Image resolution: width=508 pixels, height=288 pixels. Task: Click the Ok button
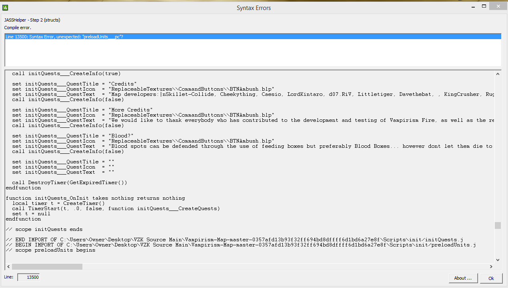click(x=491, y=278)
